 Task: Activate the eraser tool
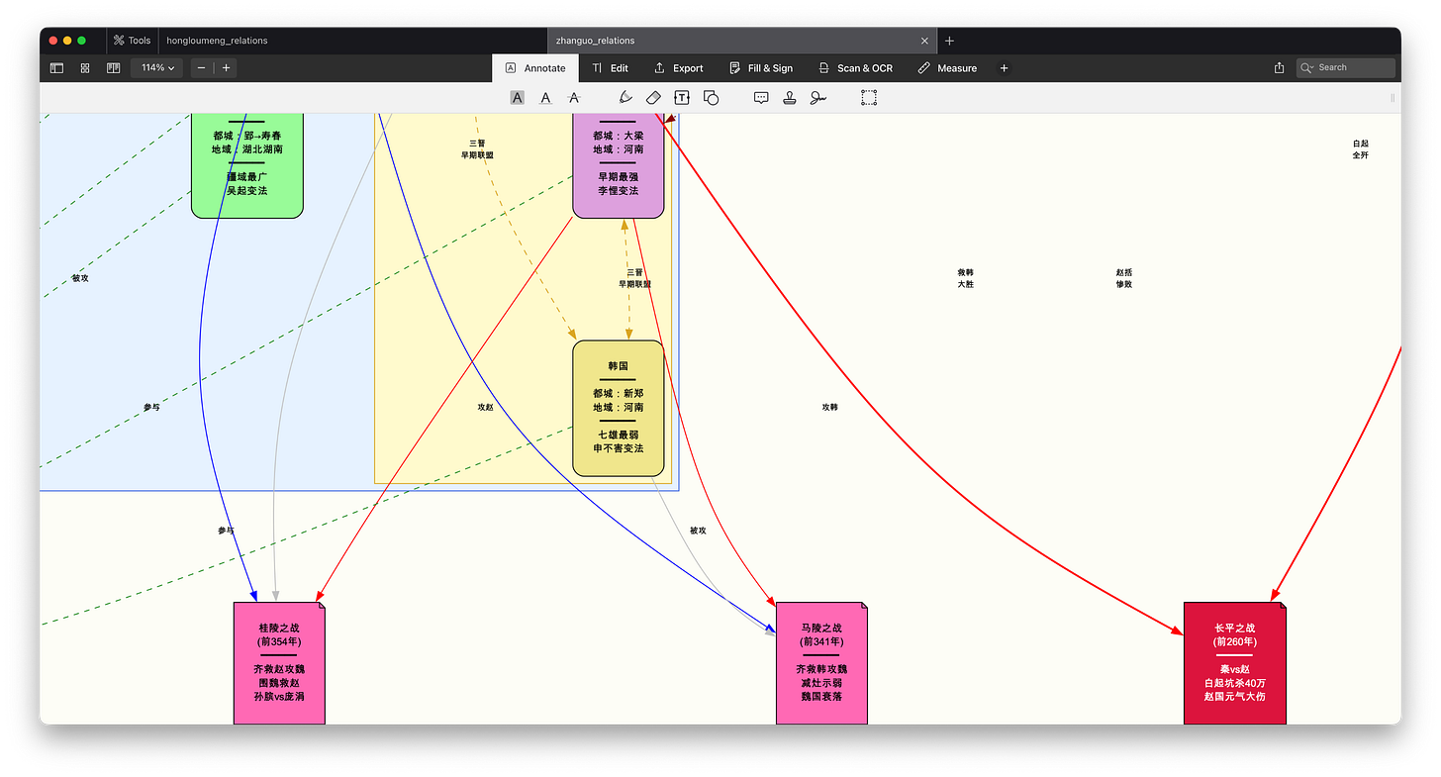653,97
